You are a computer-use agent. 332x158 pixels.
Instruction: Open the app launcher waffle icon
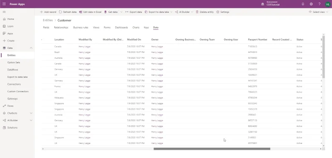4,4
